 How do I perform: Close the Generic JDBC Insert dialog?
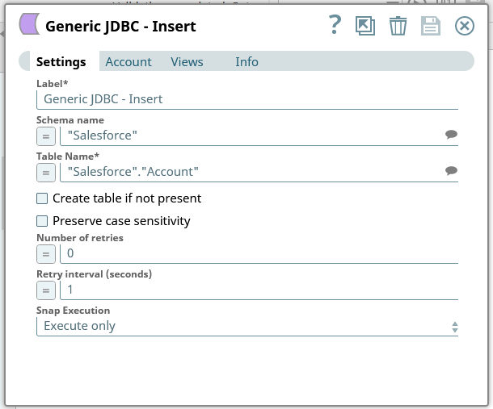(465, 26)
